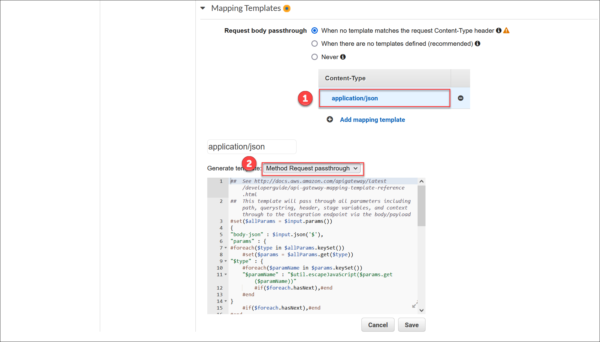Click the code editor scroll down arrow

point(421,310)
